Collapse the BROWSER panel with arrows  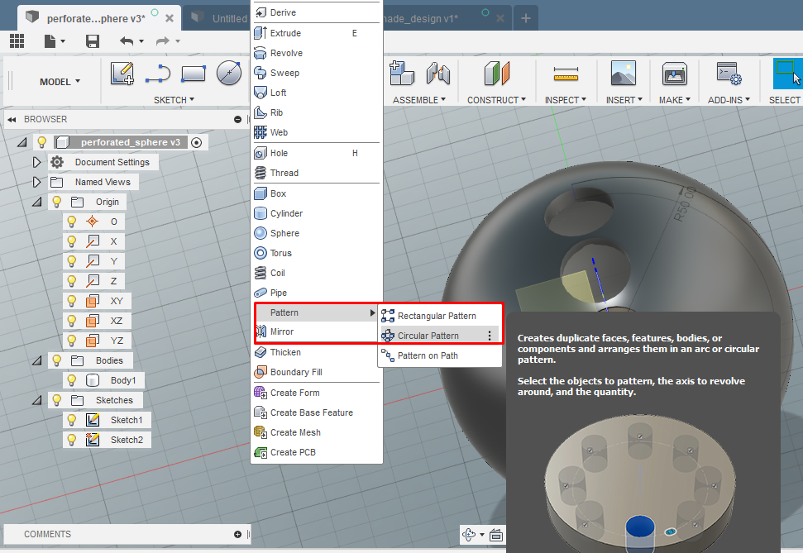coord(12,119)
